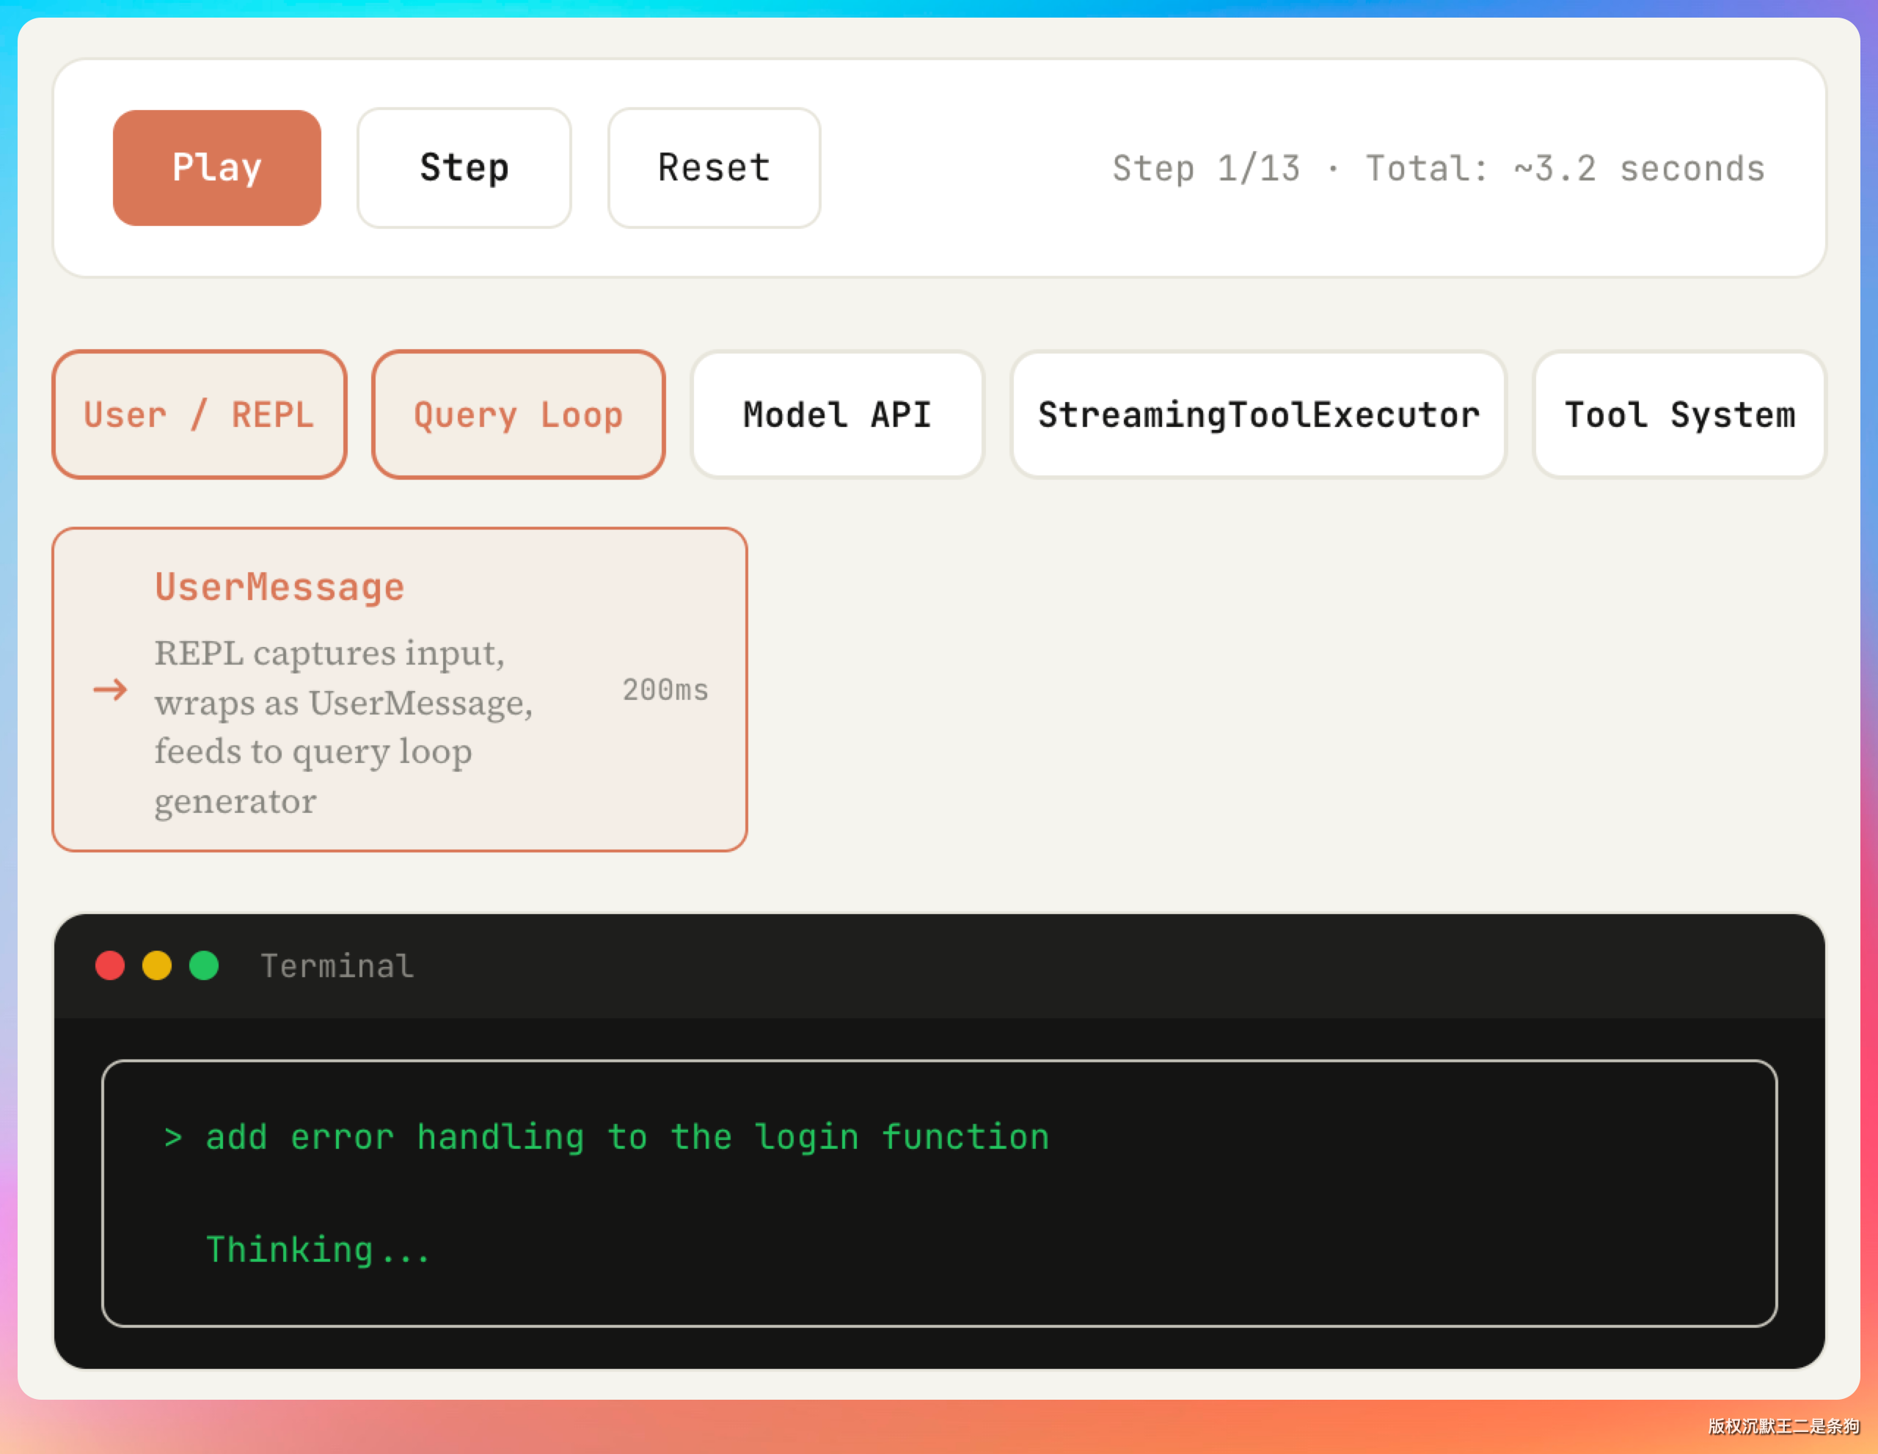This screenshot has height=1454, width=1878.
Task: Select the Tool System stage
Action: [x=1679, y=414]
